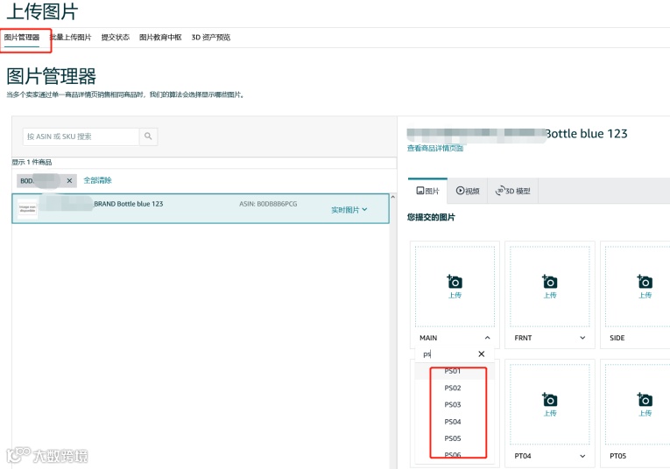Choose PS03 from the list
This screenshot has width=670, height=469.
pos(455,404)
